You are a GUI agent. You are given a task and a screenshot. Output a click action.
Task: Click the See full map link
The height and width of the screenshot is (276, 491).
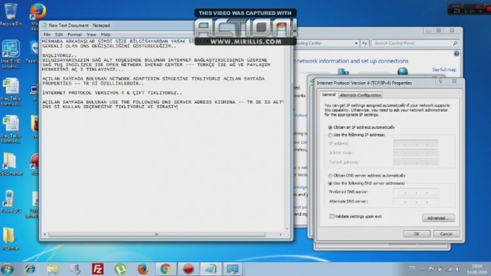(444, 70)
